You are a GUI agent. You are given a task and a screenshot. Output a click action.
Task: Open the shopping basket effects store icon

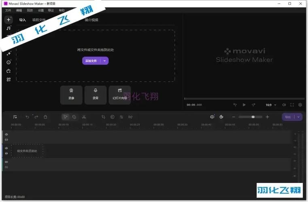point(8,71)
